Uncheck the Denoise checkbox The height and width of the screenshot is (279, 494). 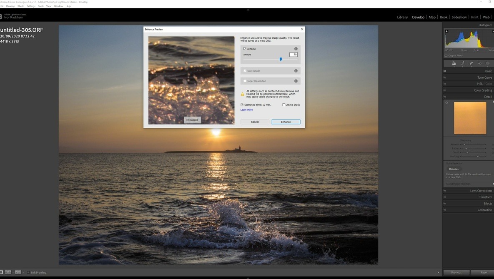tap(245, 49)
